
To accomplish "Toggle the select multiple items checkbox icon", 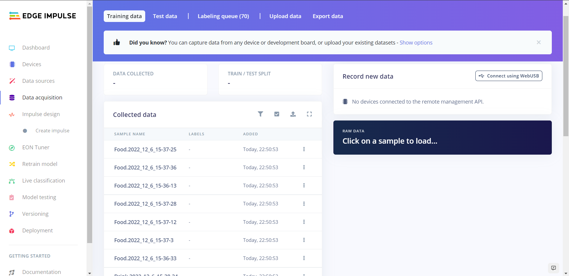I will [x=277, y=114].
